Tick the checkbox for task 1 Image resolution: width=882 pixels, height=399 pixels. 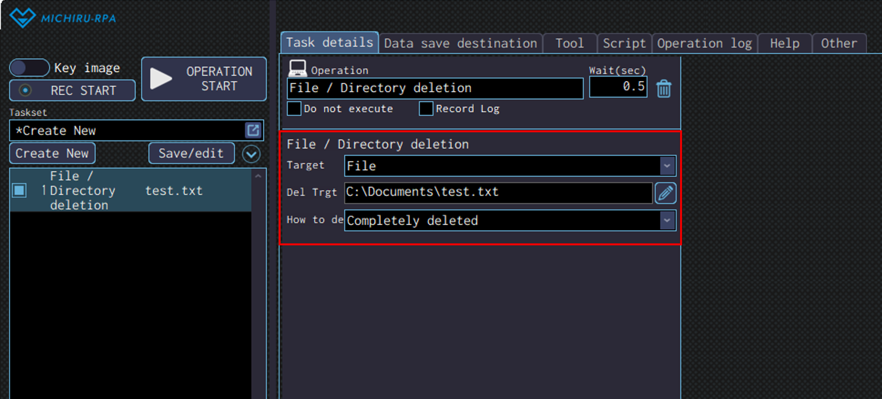click(19, 191)
